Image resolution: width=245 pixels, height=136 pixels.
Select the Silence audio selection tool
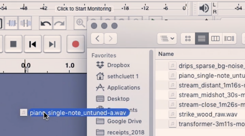coord(25,23)
